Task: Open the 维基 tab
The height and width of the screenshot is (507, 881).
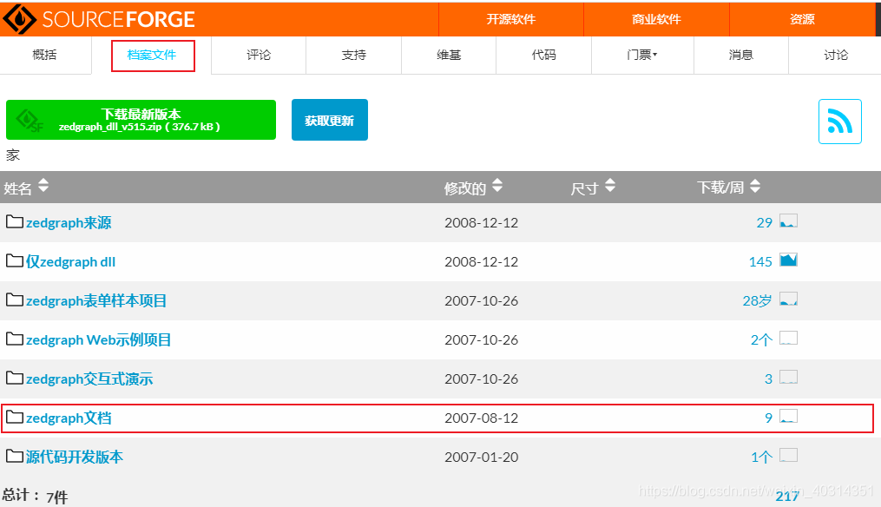Action: pyautogui.click(x=449, y=55)
